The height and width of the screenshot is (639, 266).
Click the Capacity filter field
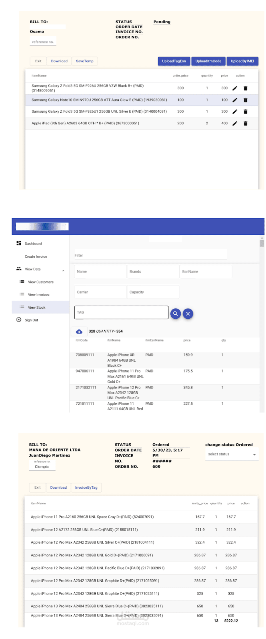(x=153, y=292)
